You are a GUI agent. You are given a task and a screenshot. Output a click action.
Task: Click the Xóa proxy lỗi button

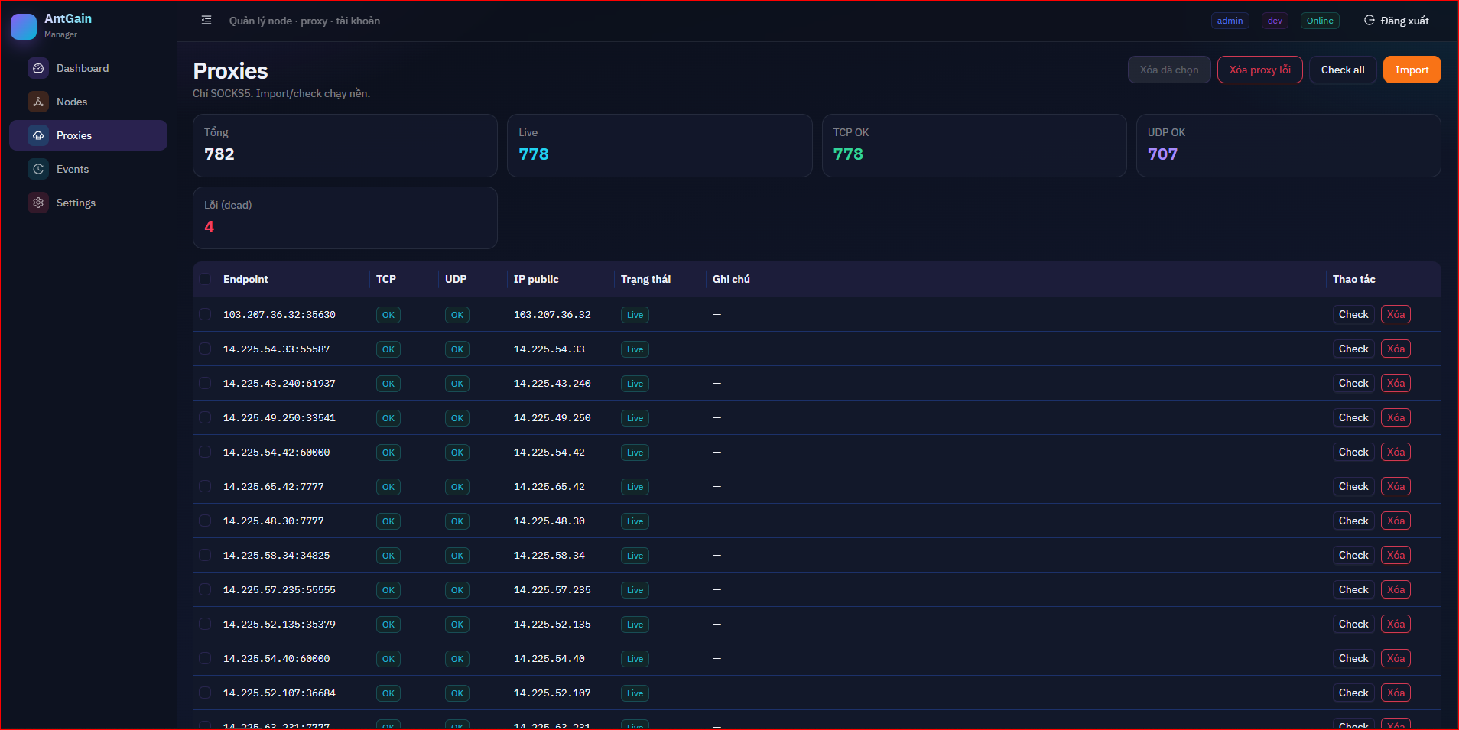[1259, 70]
